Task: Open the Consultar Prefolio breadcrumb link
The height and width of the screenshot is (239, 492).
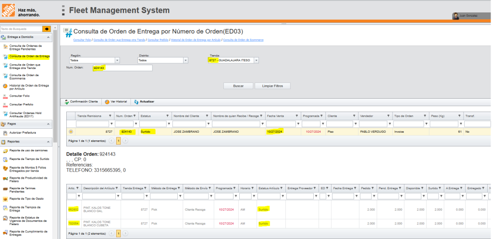Action: 158,40
